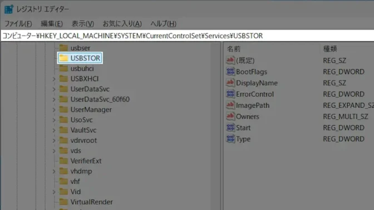This screenshot has height=210, width=374.
Task: Select the USBSTOR folder icon
Action: 63,58
